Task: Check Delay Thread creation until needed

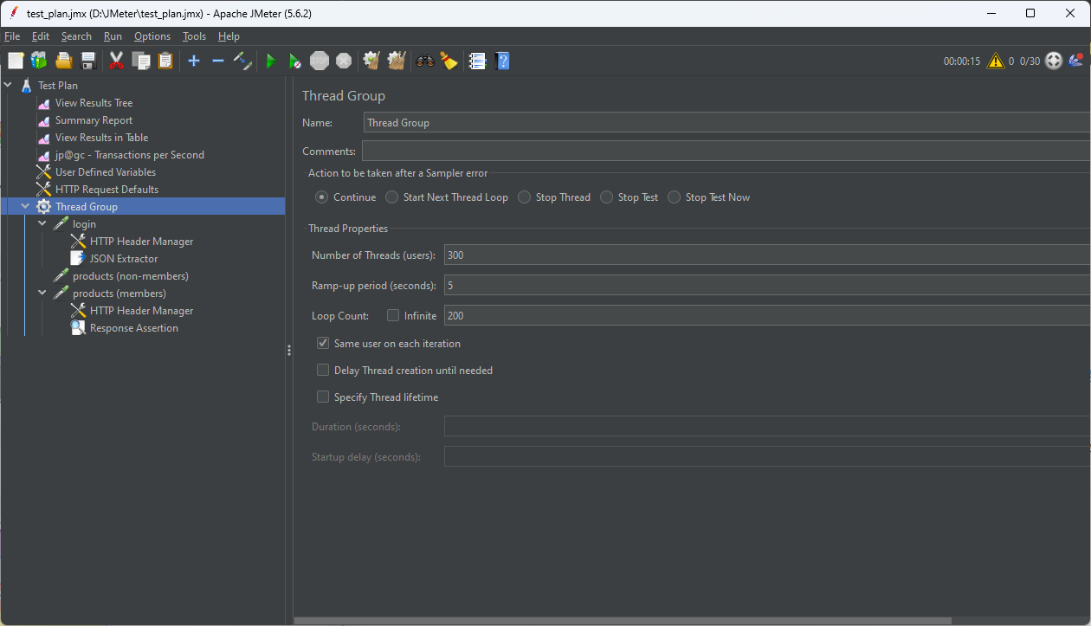Action: [323, 371]
